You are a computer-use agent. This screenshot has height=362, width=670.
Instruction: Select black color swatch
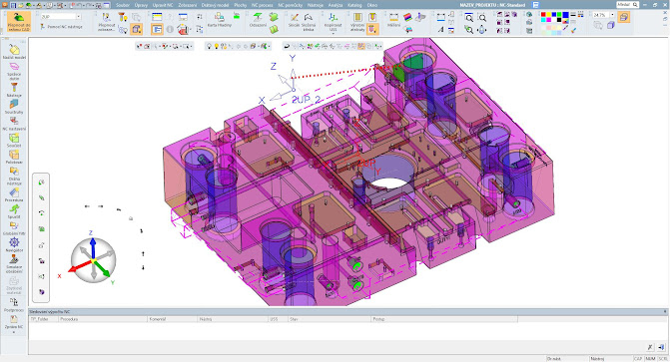(559, 20)
